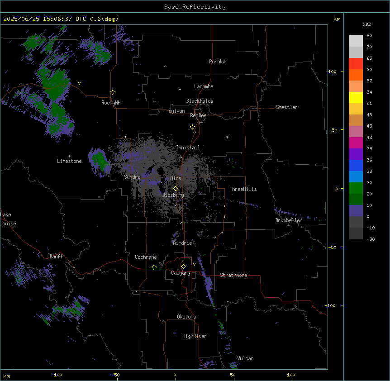390x381 pixels.
Task: Pick the purple swatch above 36 dBZ
Action: [356, 154]
